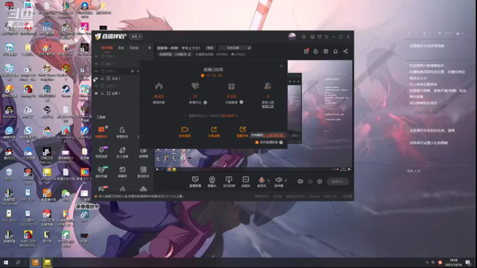The width and height of the screenshot is (477, 268).
Task: Click the share icon in the top toolbar
Action: [x=345, y=51]
